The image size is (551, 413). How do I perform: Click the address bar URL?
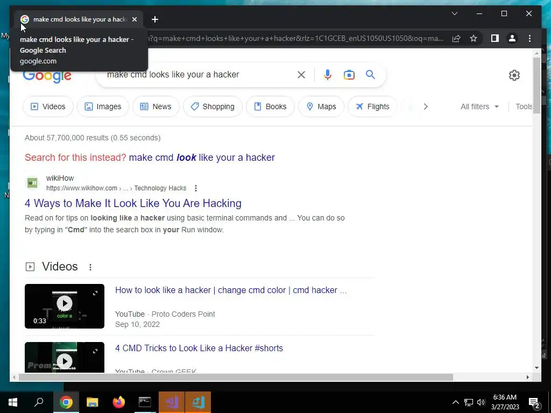pyautogui.click(x=296, y=38)
